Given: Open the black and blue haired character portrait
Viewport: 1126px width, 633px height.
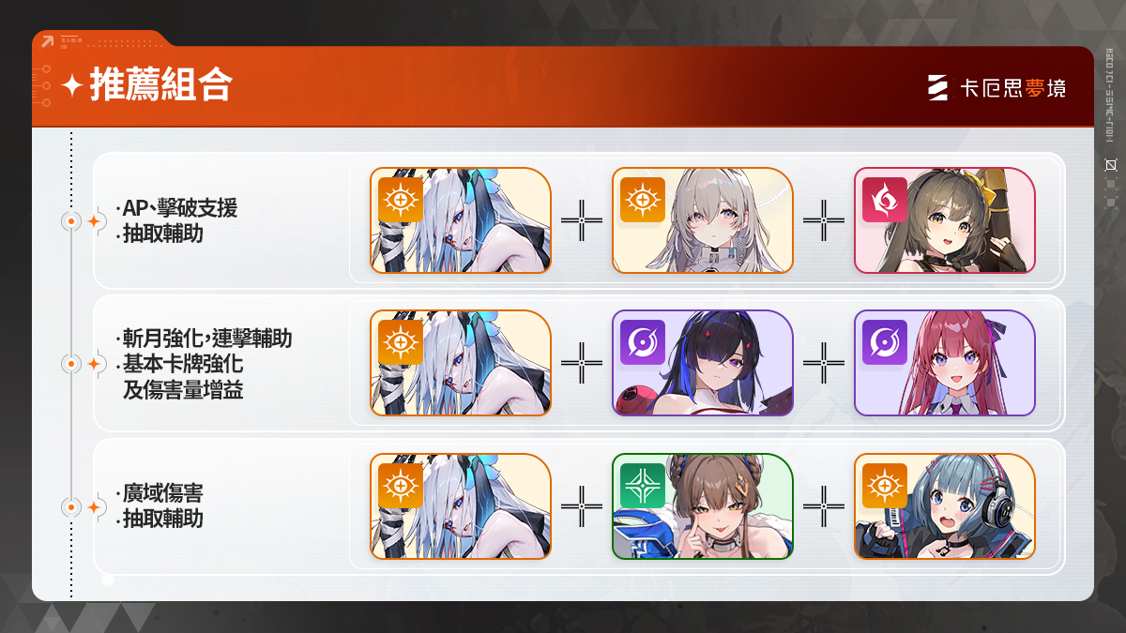Looking at the screenshot, I should pyautogui.click(x=703, y=363).
